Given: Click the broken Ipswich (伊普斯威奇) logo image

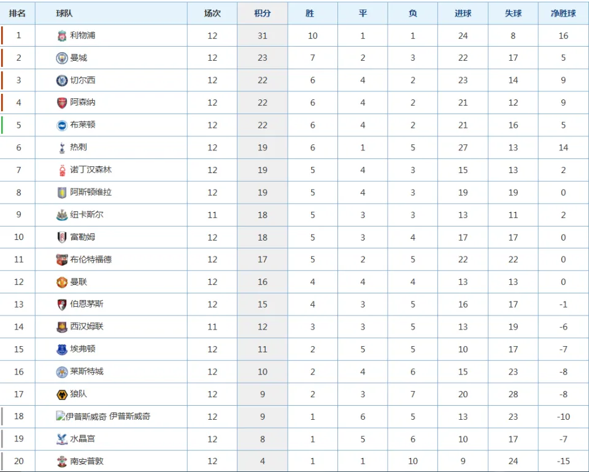Looking at the screenshot, I should click(60, 416).
